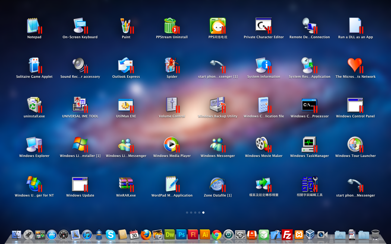
Task: Launch Windows Backup Utility
Action: point(218,105)
